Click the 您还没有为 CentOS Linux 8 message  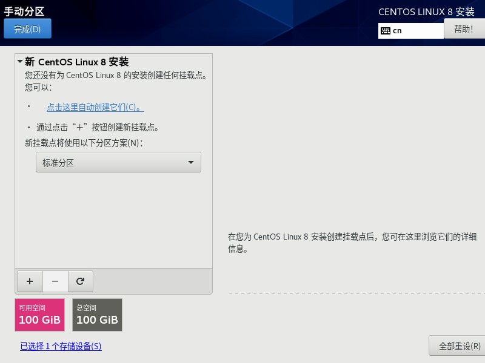coord(116,81)
